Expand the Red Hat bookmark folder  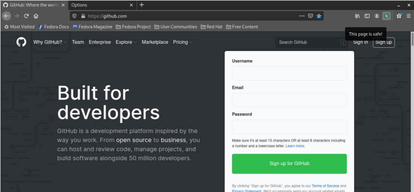point(212,27)
